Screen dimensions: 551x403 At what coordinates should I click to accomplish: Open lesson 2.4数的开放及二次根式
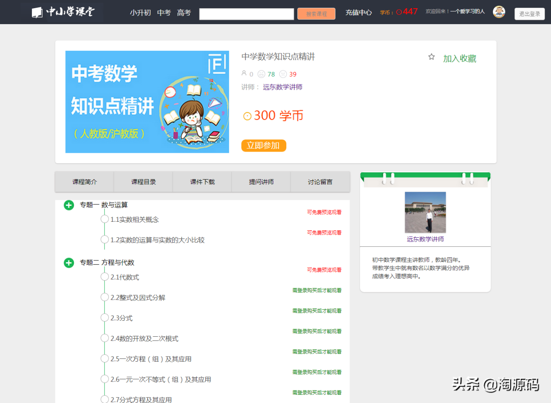coord(144,338)
